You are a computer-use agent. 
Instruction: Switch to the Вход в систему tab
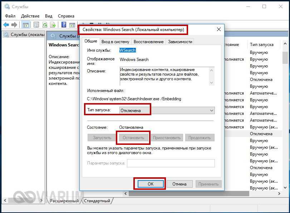coord(115,42)
